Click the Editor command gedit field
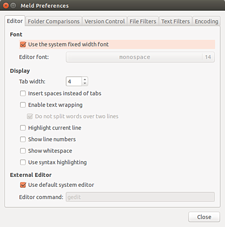The width and height of the screenshot is (225, 227). 140,197
